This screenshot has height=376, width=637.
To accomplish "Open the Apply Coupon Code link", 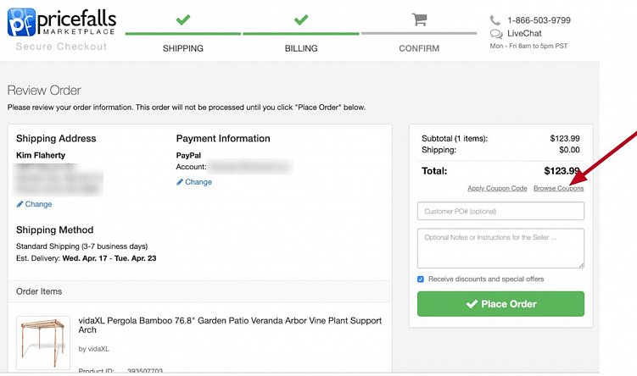I will [x=497, y=188].
